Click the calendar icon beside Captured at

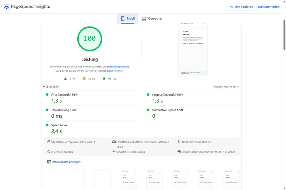[49, 142]
